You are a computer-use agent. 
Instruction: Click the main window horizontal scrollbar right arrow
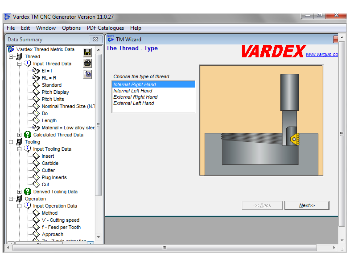click(334, 248)
